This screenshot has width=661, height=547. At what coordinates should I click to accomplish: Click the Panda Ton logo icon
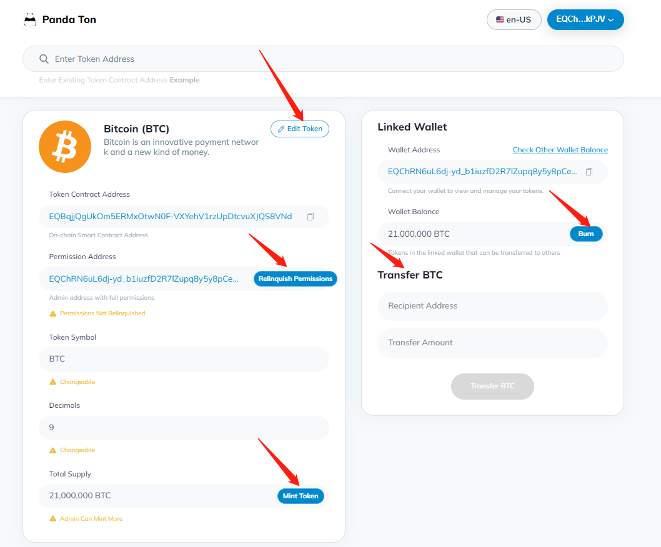[30, 20]
